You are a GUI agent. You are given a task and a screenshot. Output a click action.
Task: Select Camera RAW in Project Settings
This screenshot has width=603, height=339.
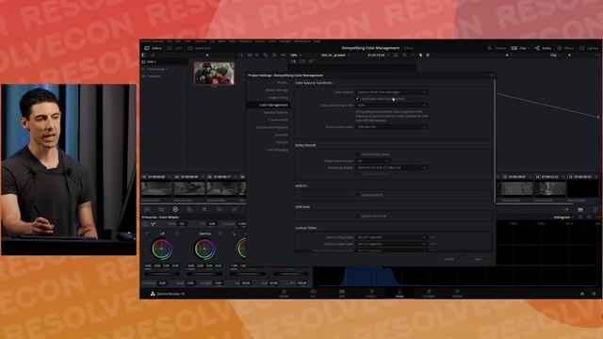[x=278, y=120]
